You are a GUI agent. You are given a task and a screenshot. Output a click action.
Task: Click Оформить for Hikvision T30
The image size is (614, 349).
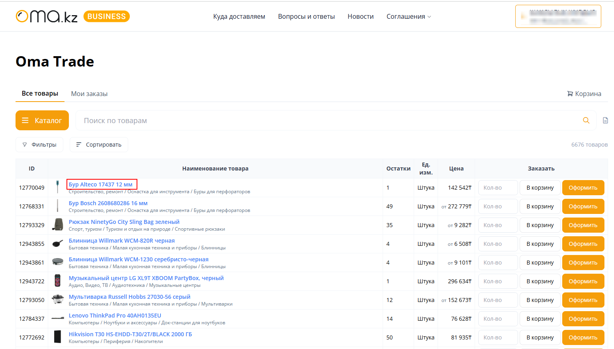[x=583, y=337]
